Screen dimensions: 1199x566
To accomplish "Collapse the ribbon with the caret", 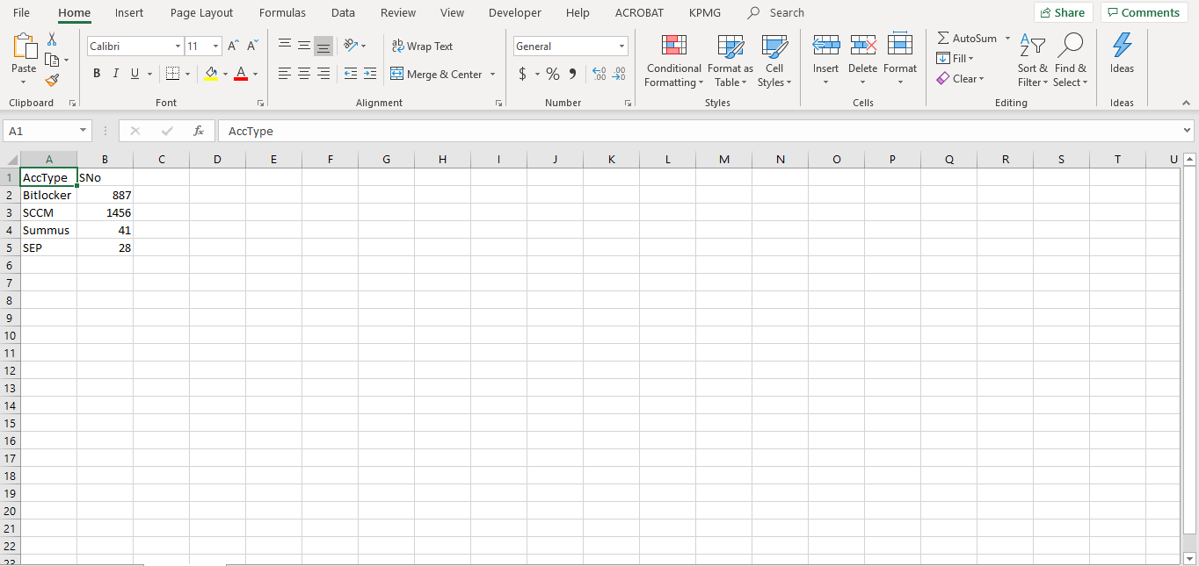I will (x=1185, y=103).
